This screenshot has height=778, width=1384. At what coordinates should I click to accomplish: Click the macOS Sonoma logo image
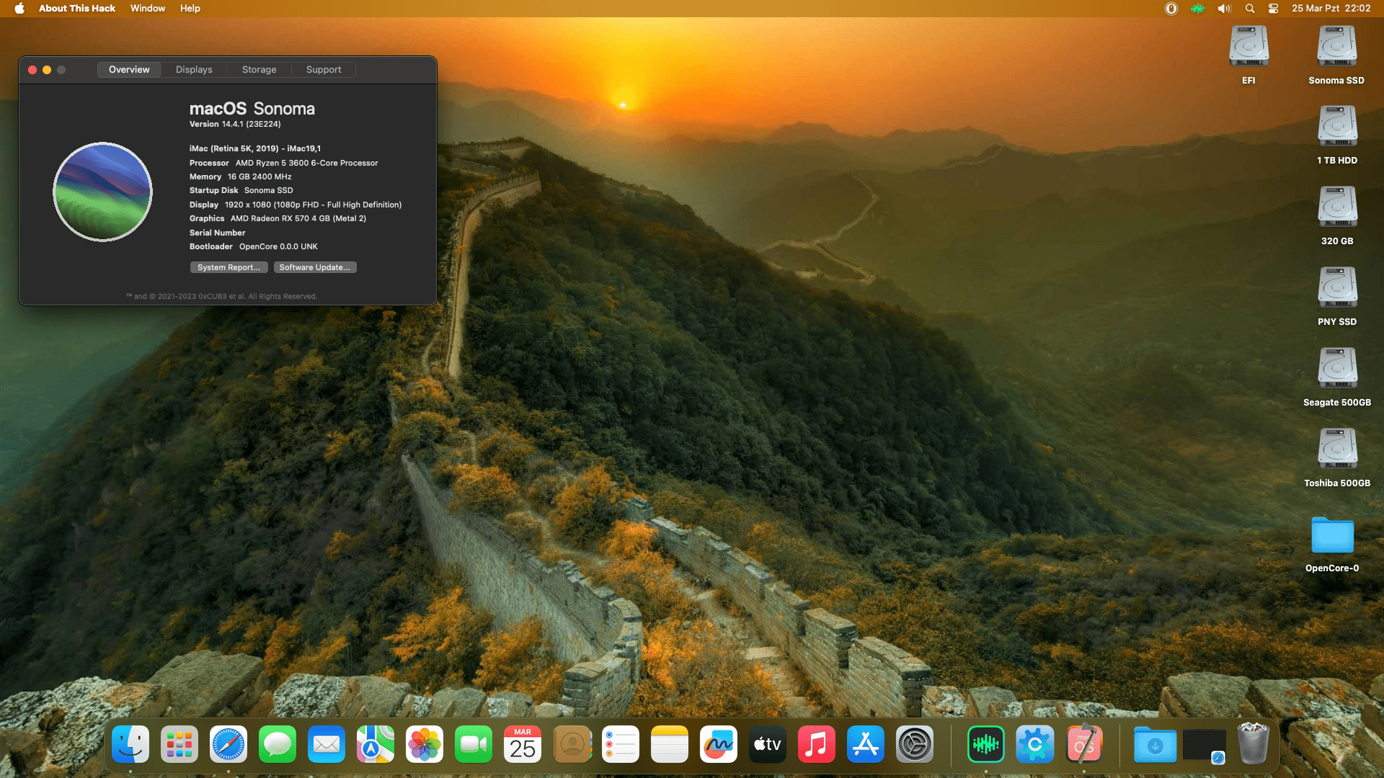(103, 192)
